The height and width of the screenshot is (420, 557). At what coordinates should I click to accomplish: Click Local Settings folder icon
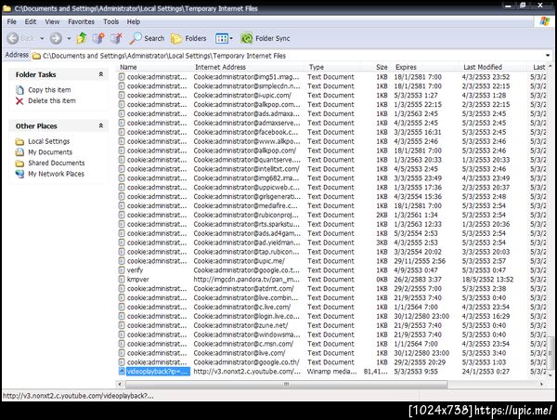tap(19, 141)
